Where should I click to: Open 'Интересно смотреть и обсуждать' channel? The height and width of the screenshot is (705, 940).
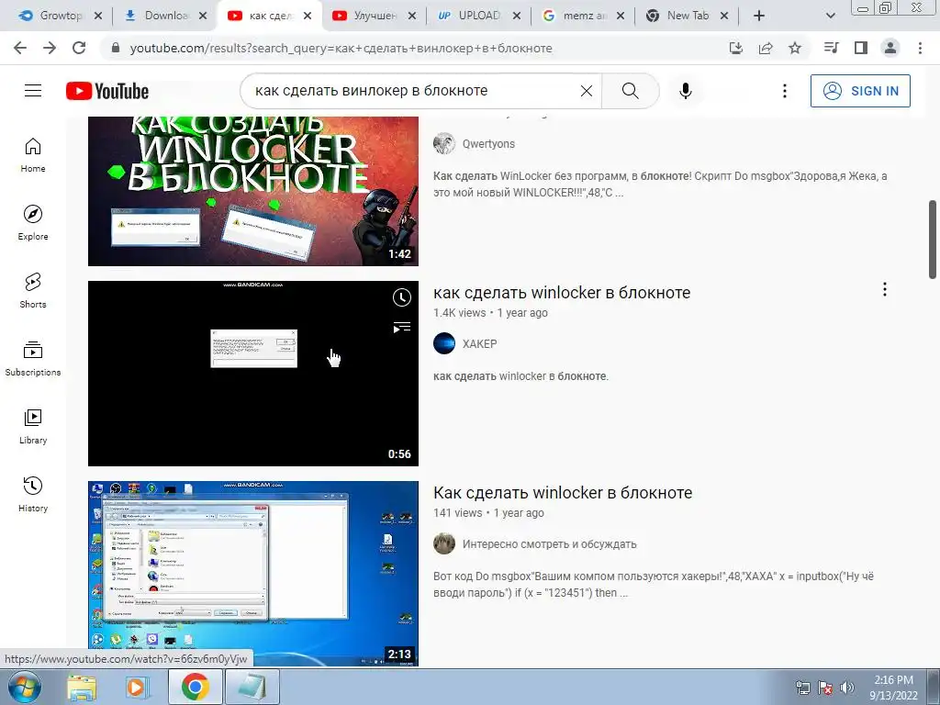(x=549, y=544)
